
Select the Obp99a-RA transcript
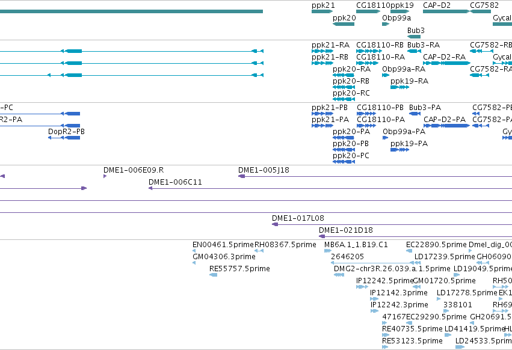(x=386, y=75)
